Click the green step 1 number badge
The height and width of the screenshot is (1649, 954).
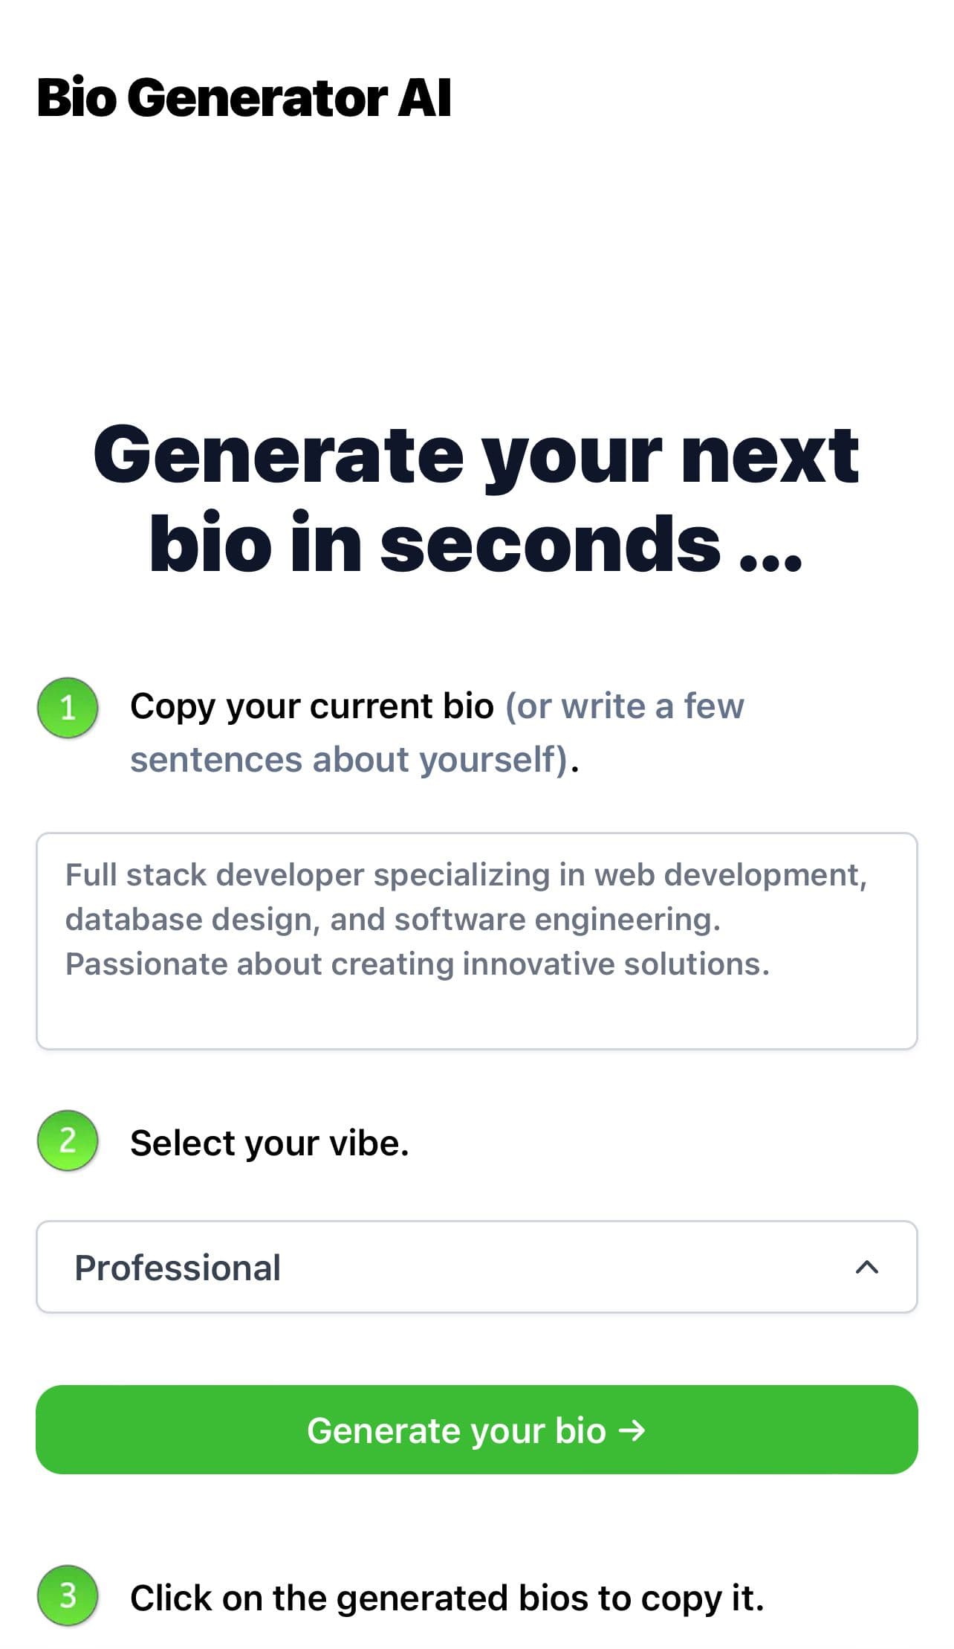(x=68, y=707)
